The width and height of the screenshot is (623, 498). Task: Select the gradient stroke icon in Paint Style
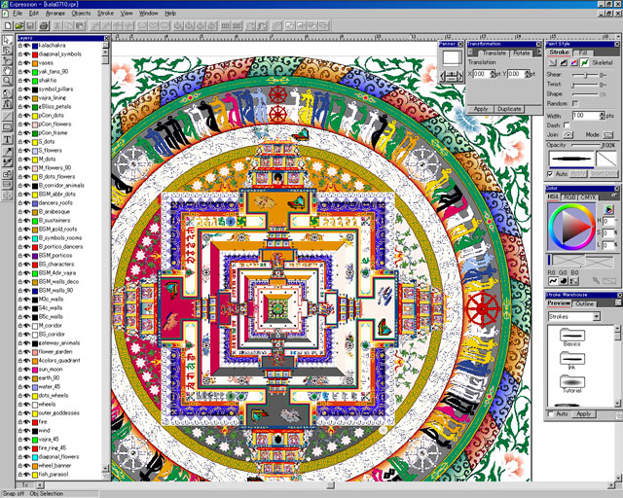coord(574,63)
